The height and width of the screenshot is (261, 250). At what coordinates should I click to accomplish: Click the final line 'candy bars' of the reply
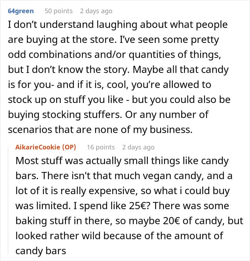click(41, 251)
